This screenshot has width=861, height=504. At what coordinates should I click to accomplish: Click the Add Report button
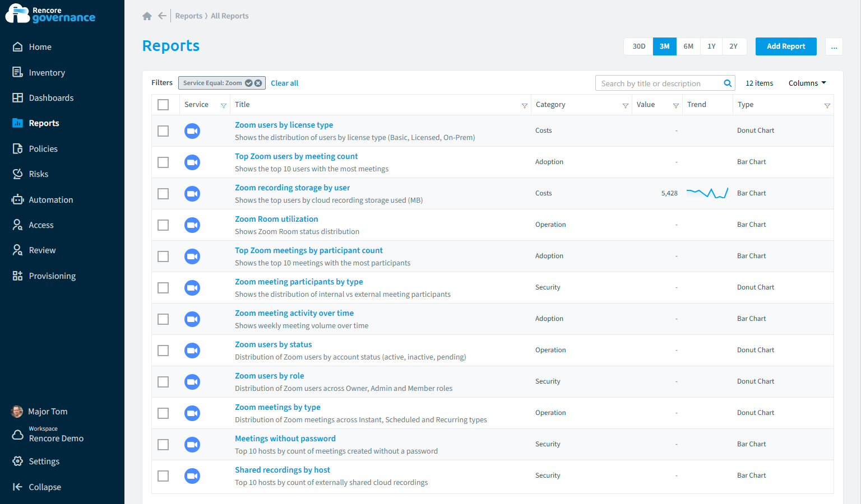pyautogui.click(x=786, y=46)
